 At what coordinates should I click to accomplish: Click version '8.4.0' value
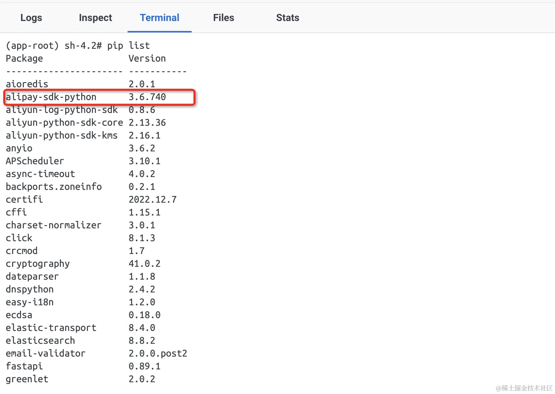[x=142, y=328]
